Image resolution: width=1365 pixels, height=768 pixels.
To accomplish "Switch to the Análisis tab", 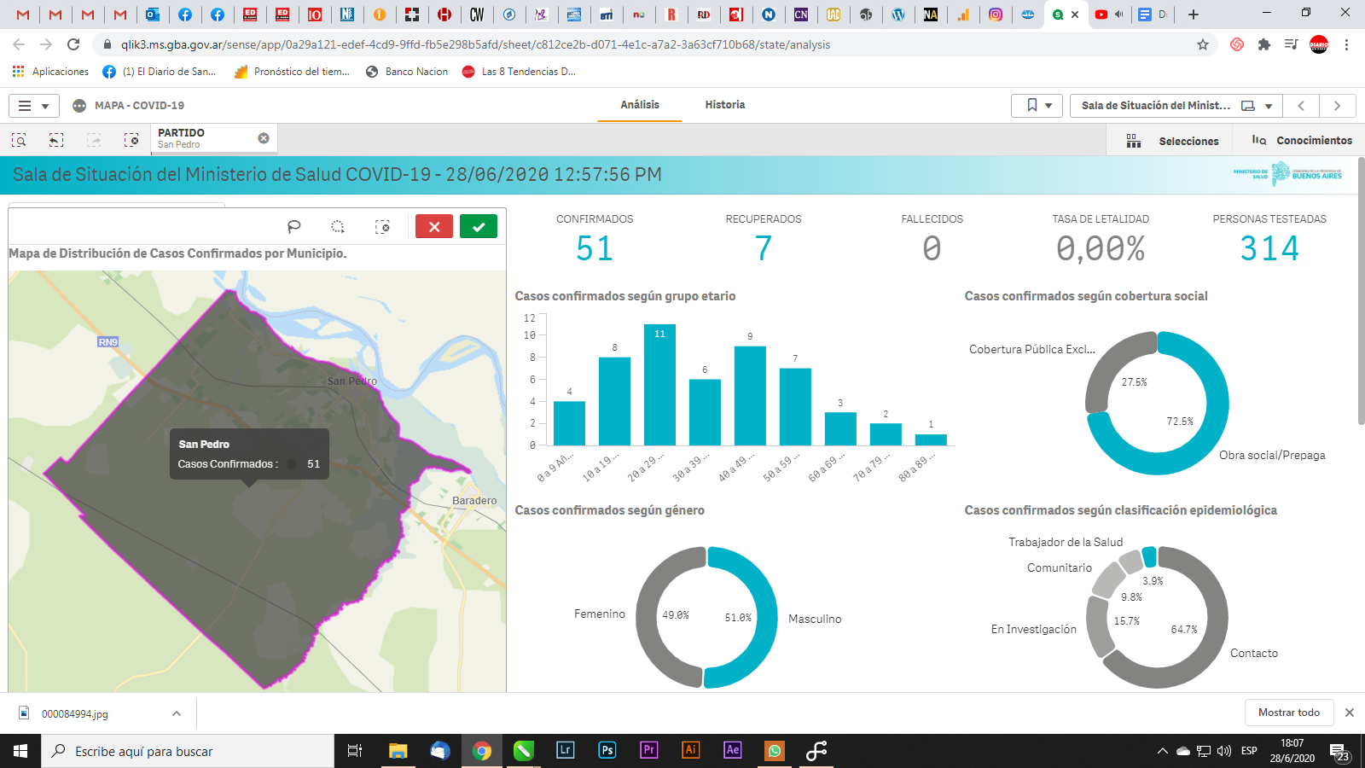I will tap(639, 105).
